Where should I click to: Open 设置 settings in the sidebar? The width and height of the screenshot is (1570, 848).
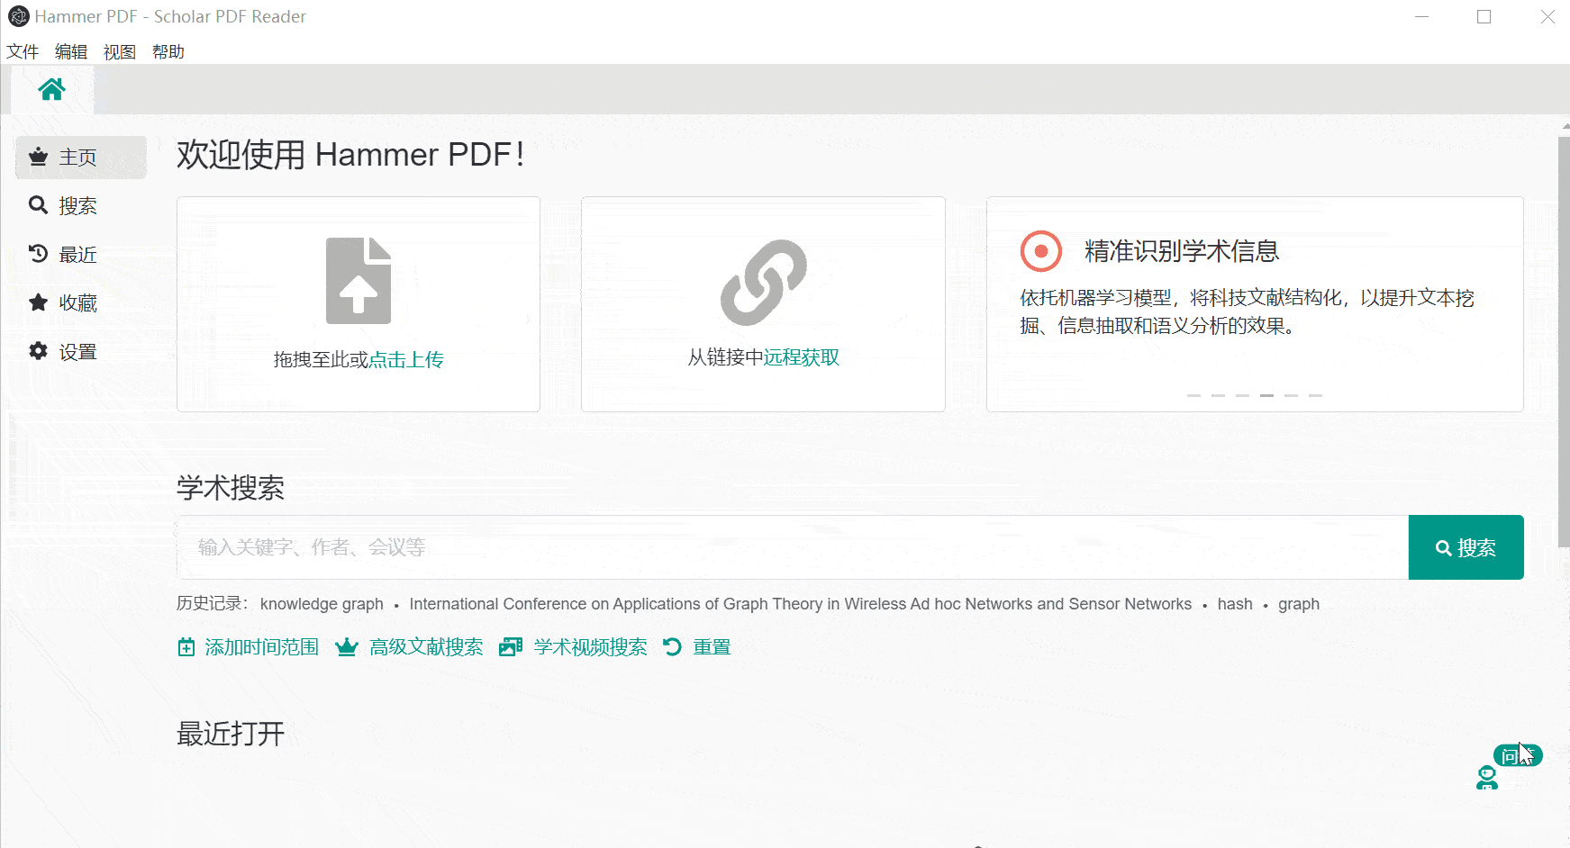click(81, 352)
